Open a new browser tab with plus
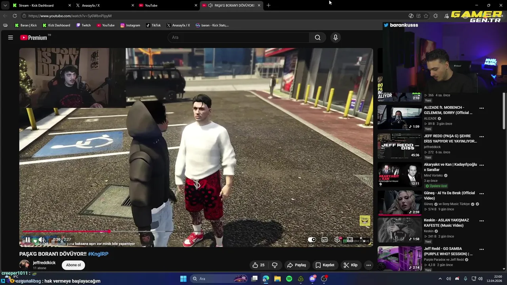Viewport: 507px width, 285px height. coord(269,6)
